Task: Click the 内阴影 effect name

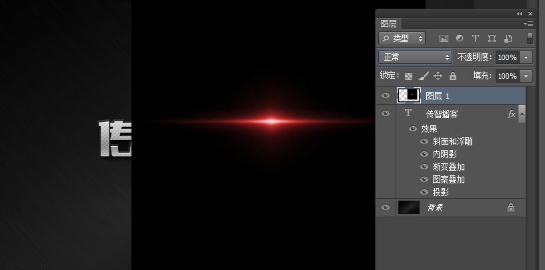Action: pyautogui.click(x=444, y=154)
